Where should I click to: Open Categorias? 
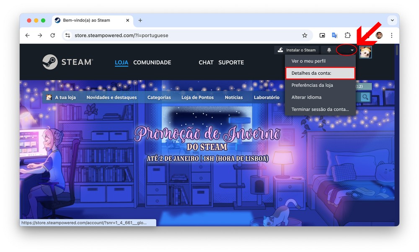coord(159,97)
